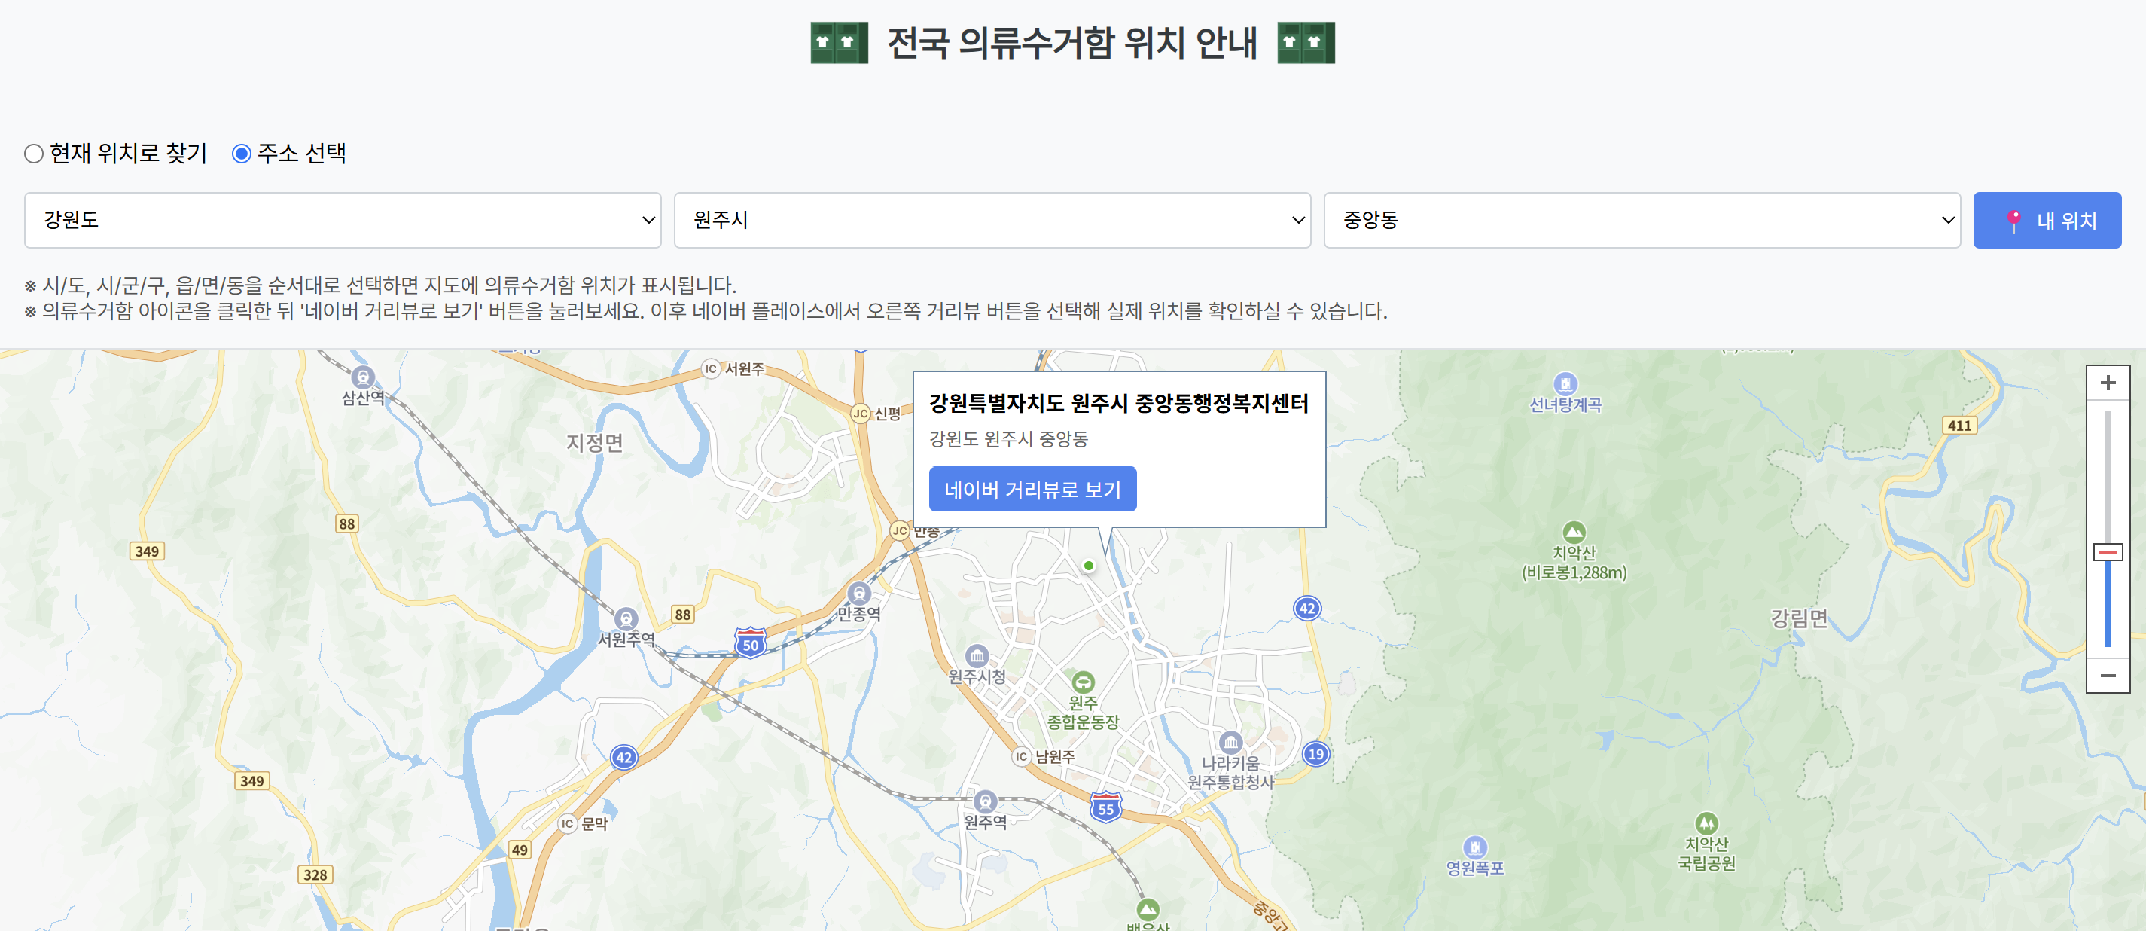Select the 주소 선택 radio button
Screen dimensions: 2146x931
(x=242, y=154)
